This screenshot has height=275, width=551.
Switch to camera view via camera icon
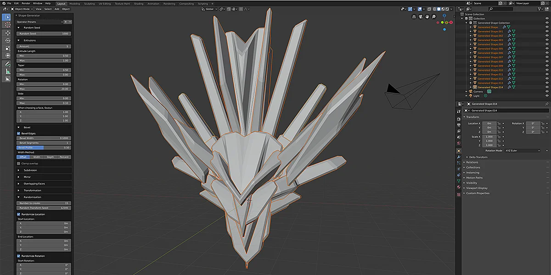point(420,16)
